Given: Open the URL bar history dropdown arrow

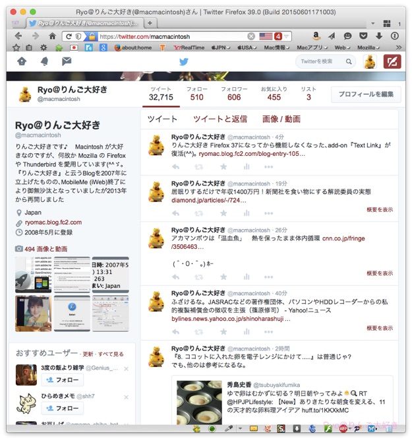Looking at the screenshot, I should (x=287, y=36).
